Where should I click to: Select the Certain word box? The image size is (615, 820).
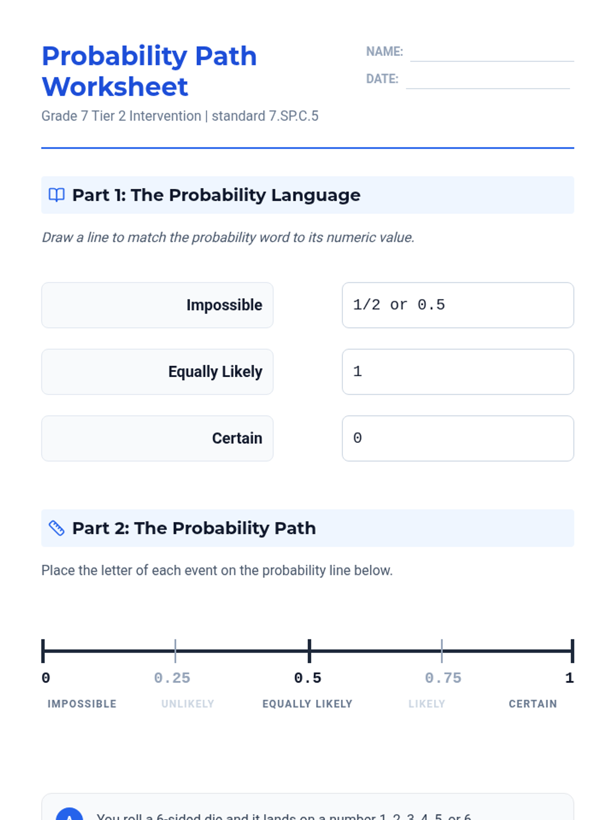click(157, 438)
